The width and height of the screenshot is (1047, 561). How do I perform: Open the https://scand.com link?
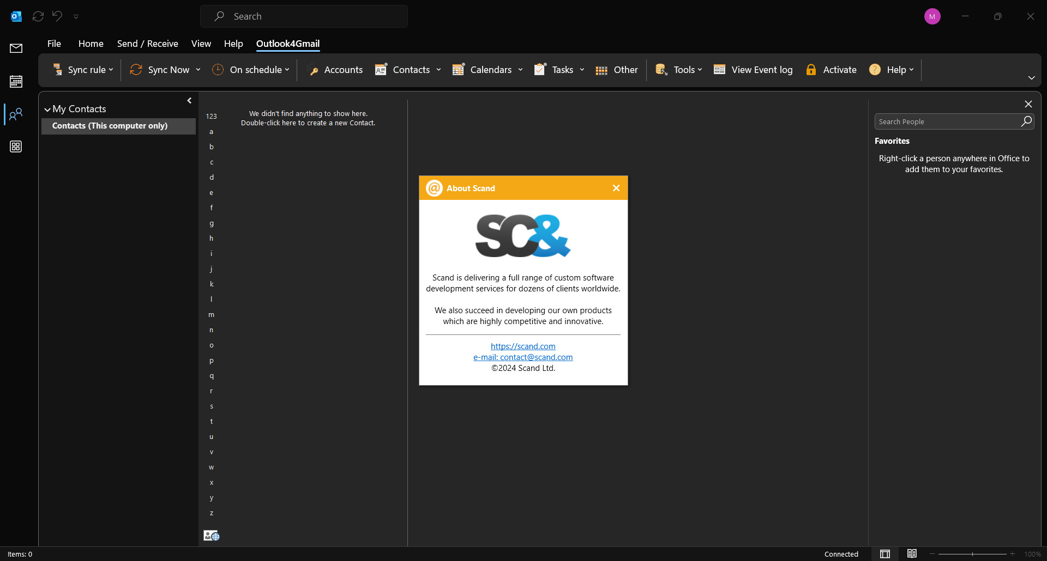tap(523, 346)
